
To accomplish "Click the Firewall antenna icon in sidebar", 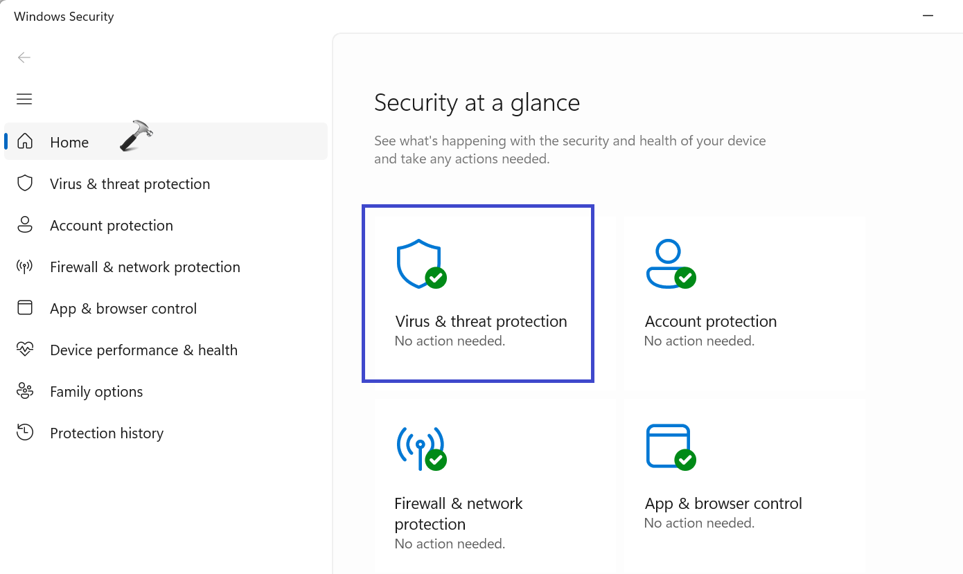I will (25, 267).
